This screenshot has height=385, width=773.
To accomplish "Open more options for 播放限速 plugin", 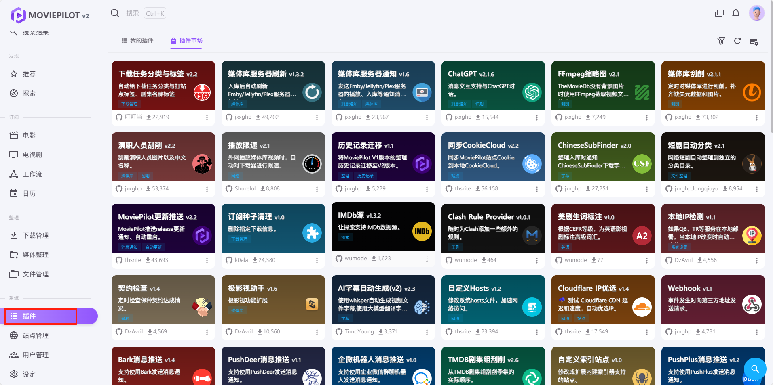I will (317, 189).
